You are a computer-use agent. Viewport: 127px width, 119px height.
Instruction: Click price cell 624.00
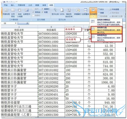(105, 74)
